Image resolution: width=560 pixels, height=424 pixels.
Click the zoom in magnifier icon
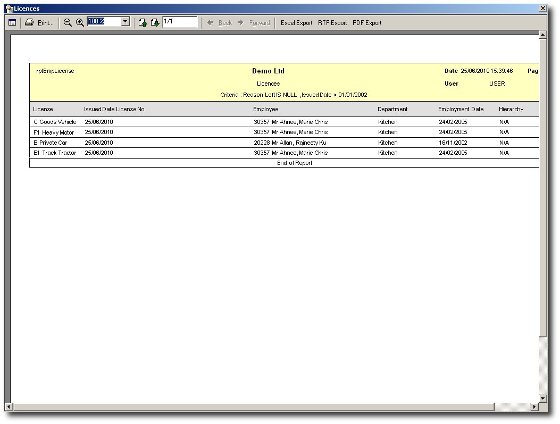[x=80, y=22]
